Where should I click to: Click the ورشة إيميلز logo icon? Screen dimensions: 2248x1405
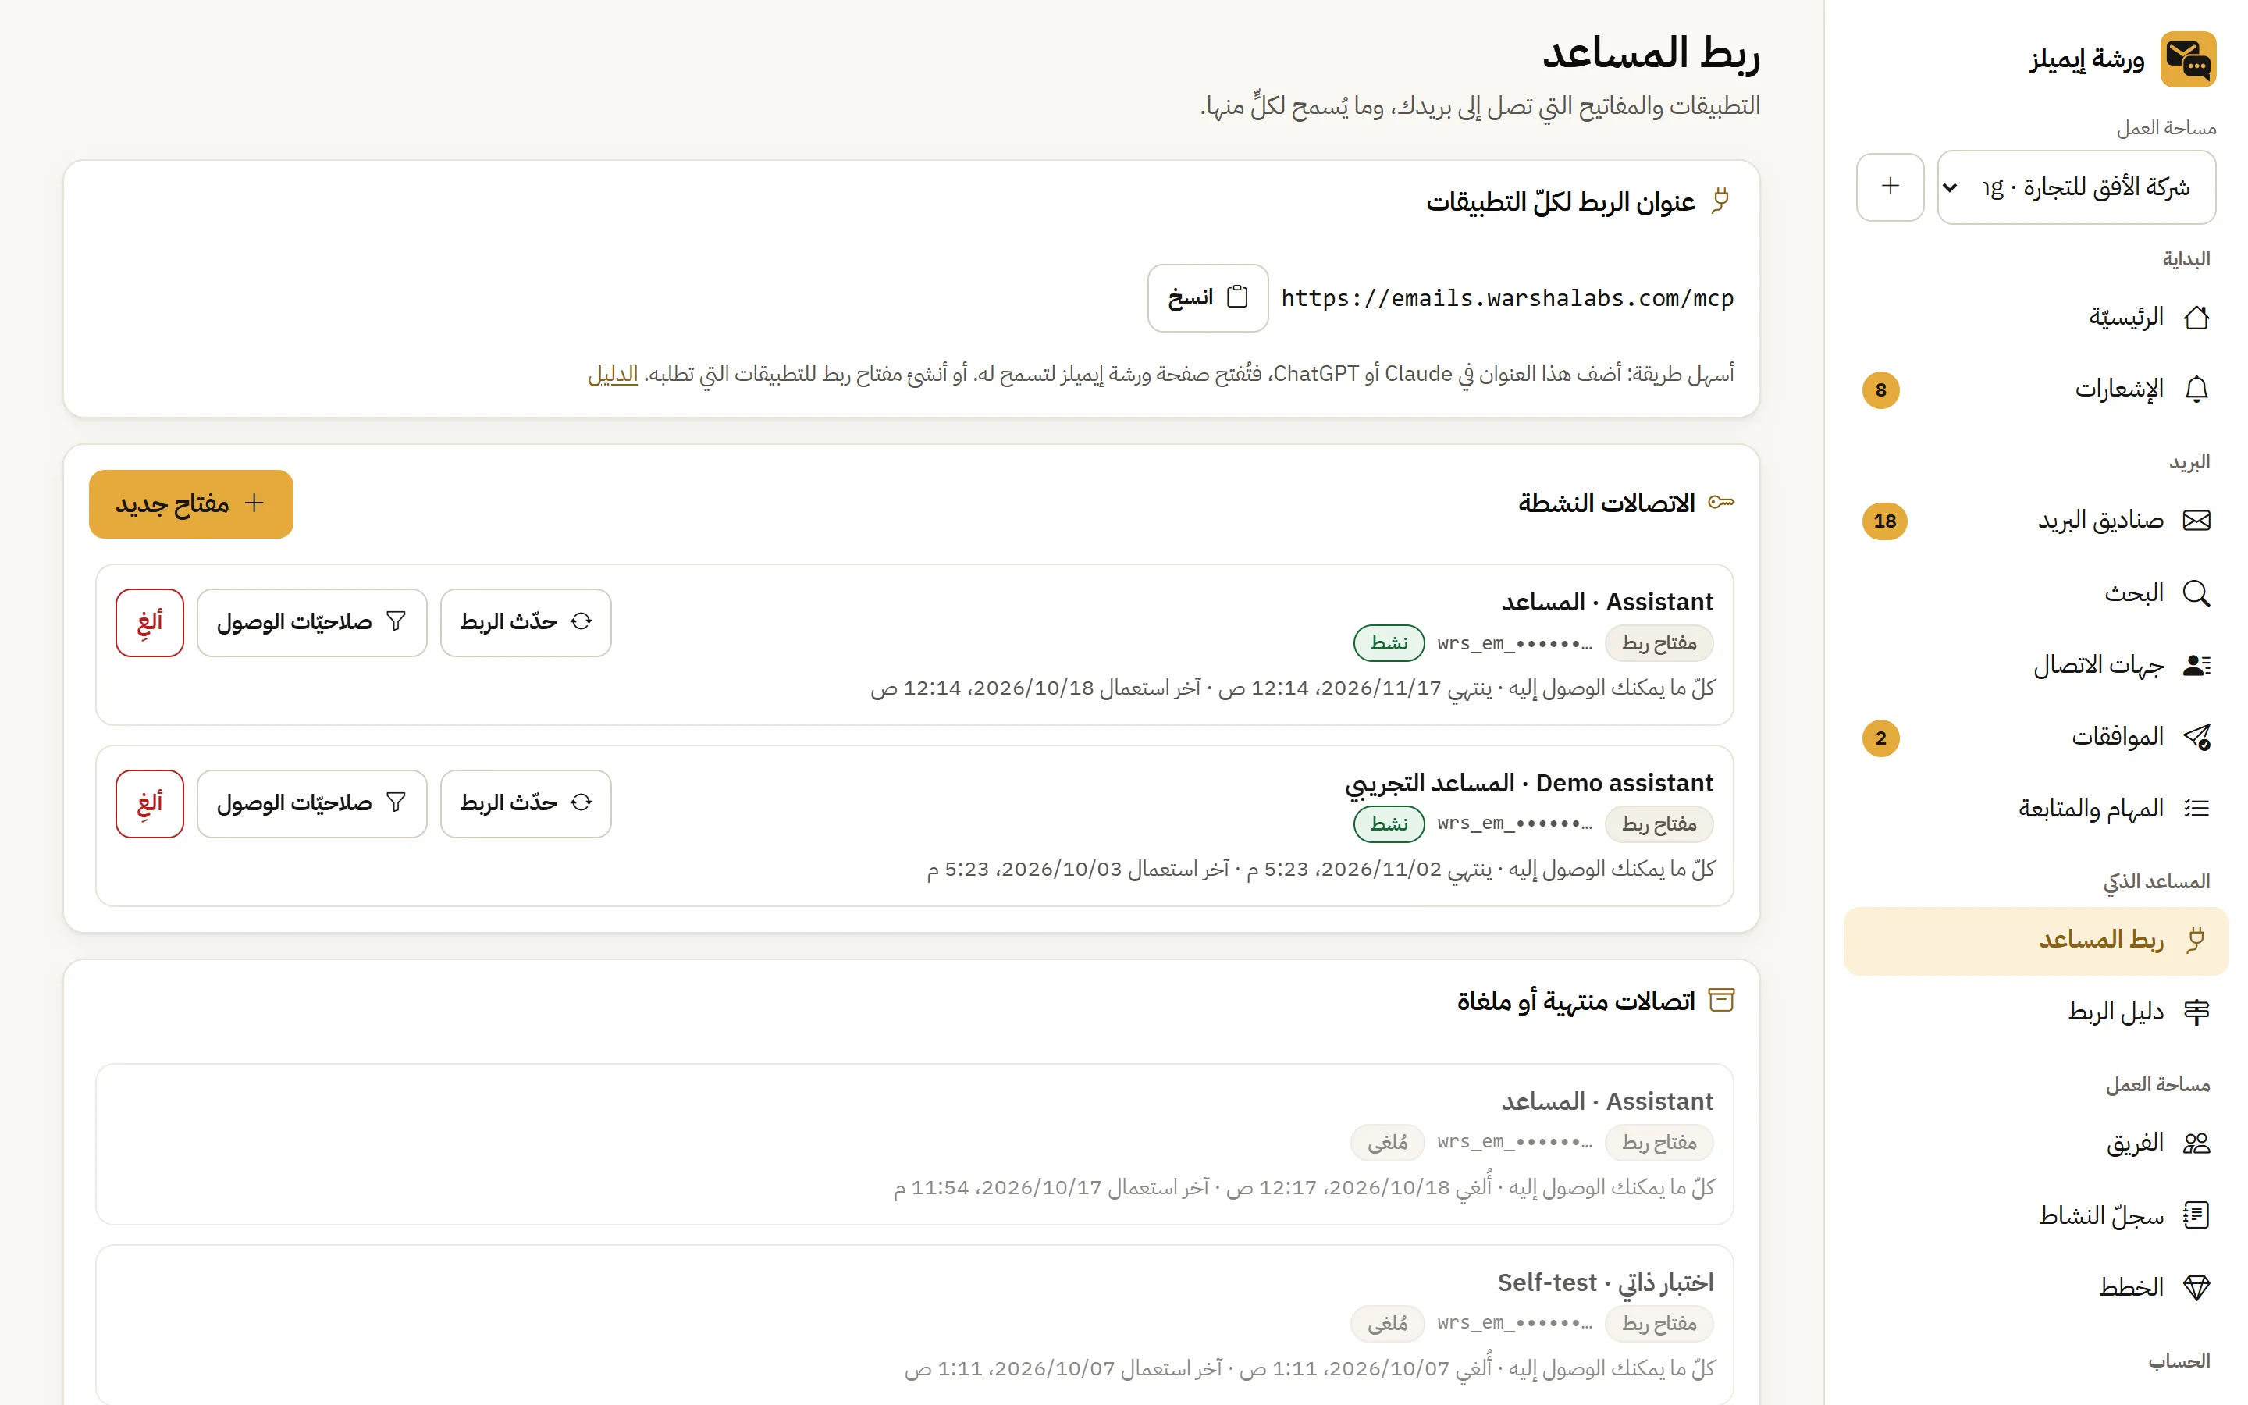click(2188, 59)
